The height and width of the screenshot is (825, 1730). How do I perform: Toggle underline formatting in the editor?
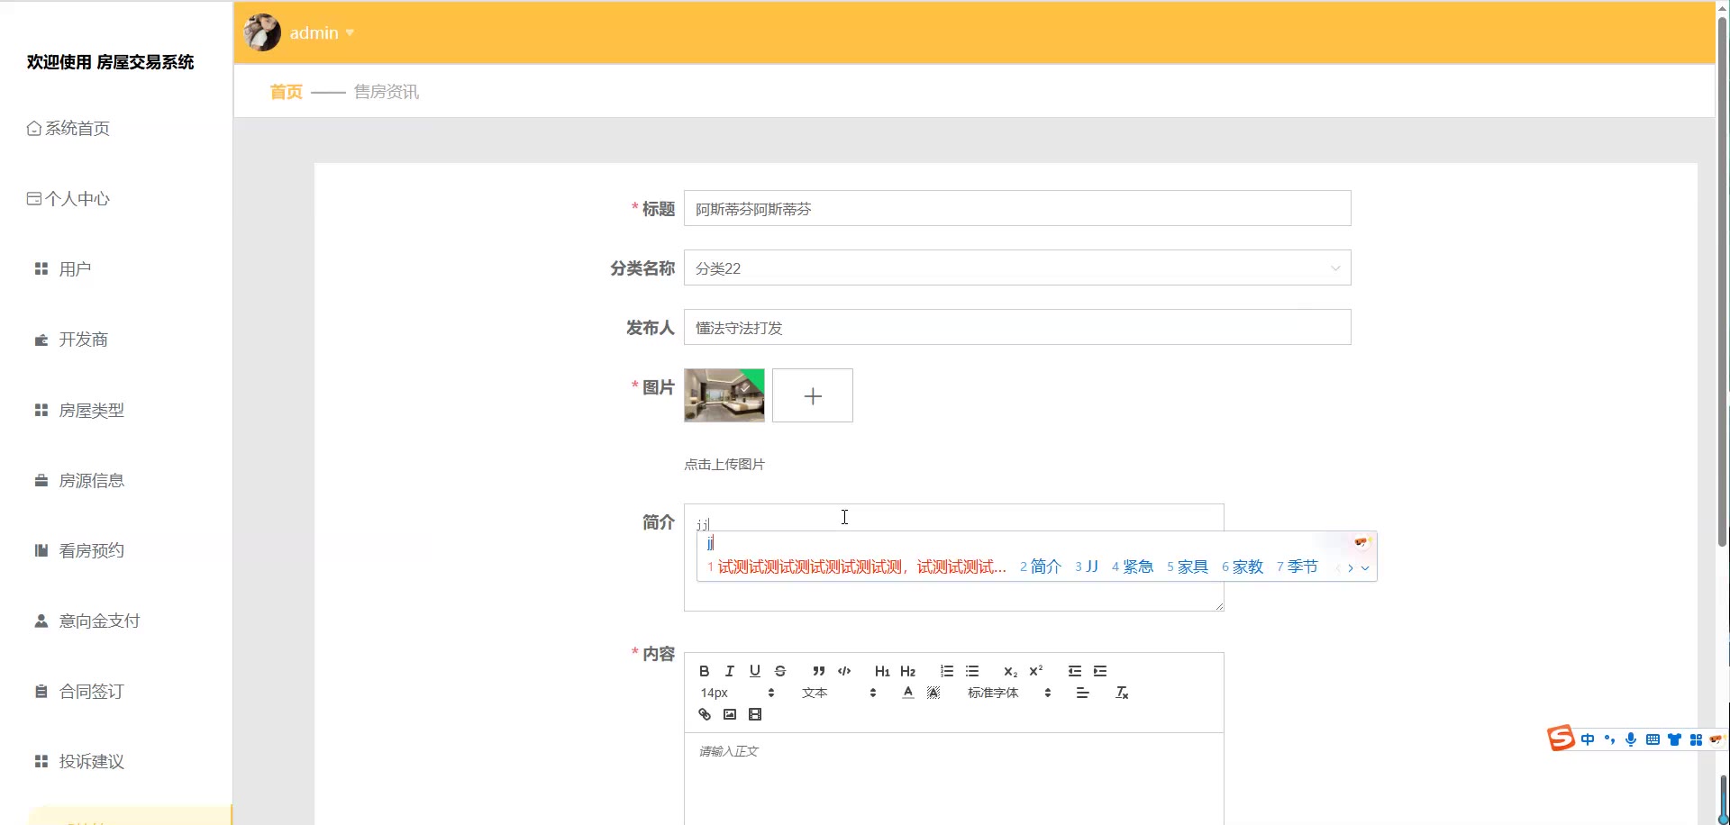pyautogui.click(x=755, y=671)
